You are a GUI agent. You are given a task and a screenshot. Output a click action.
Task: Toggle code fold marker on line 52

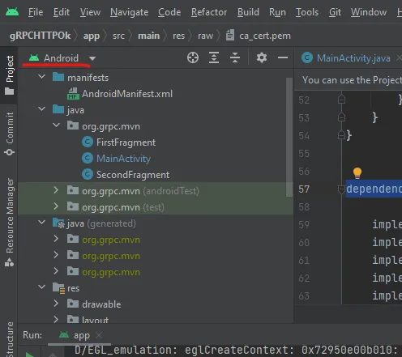point(341,100)
